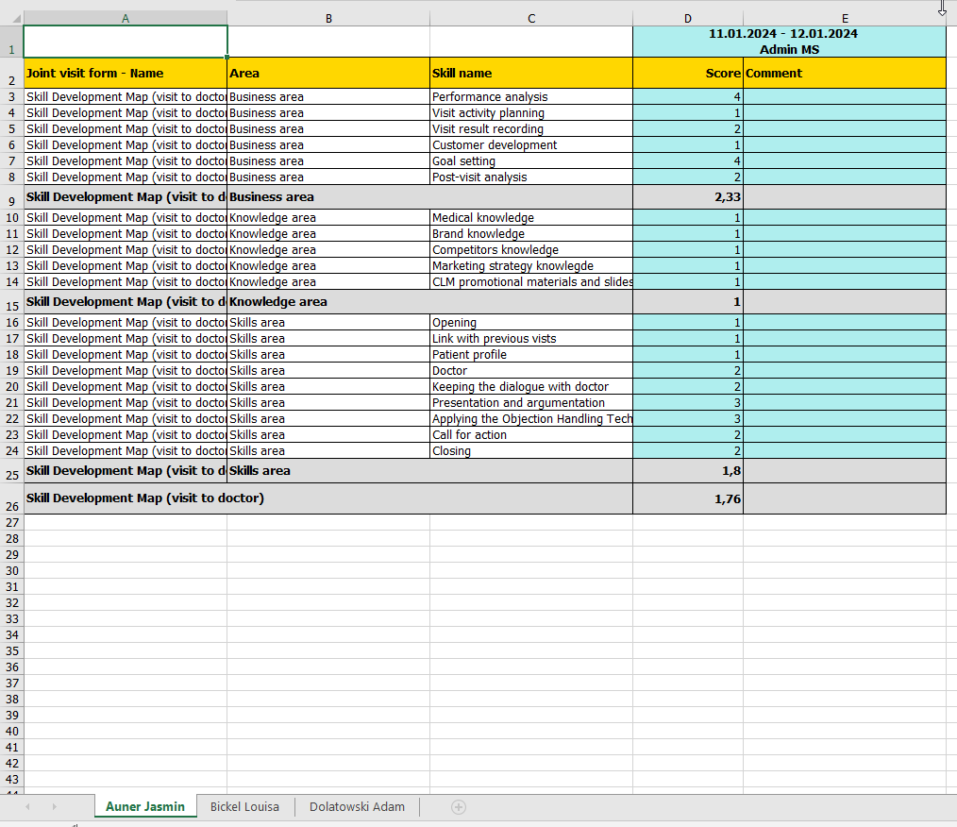Click the previous sheet navigation arrow
The height and width of the screenshot is (827, 957).
[x=27, y=807]
